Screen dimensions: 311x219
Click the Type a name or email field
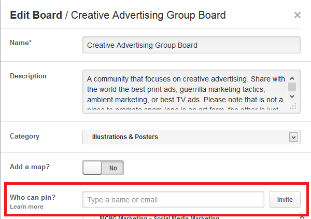pos(173,200)
